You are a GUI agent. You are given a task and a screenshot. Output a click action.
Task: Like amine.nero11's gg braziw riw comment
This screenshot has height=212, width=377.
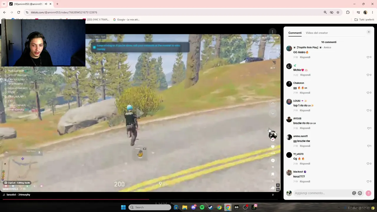click(x=369, y=146)
